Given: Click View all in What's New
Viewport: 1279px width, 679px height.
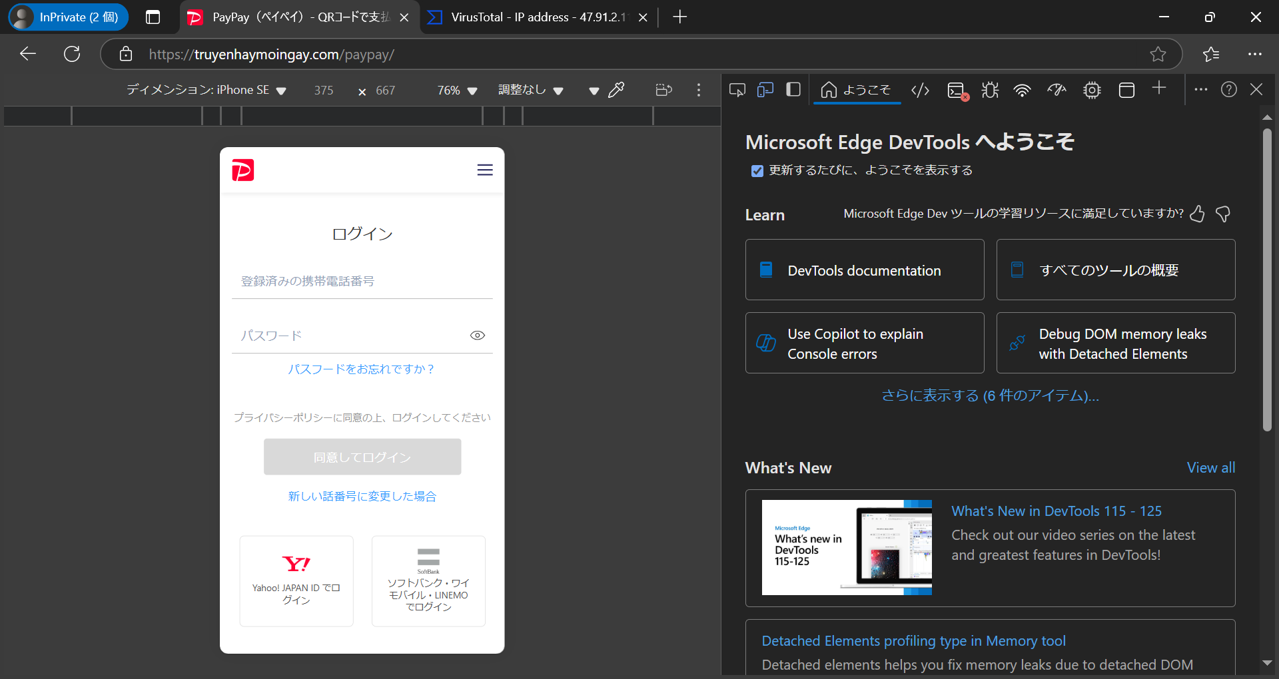Looking at the screenshot, I should (1210, 468).
